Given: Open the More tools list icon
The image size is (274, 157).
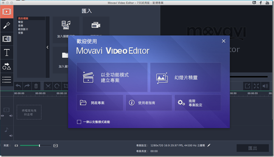Looking at the screenshot, I should (x=7, y=80).
